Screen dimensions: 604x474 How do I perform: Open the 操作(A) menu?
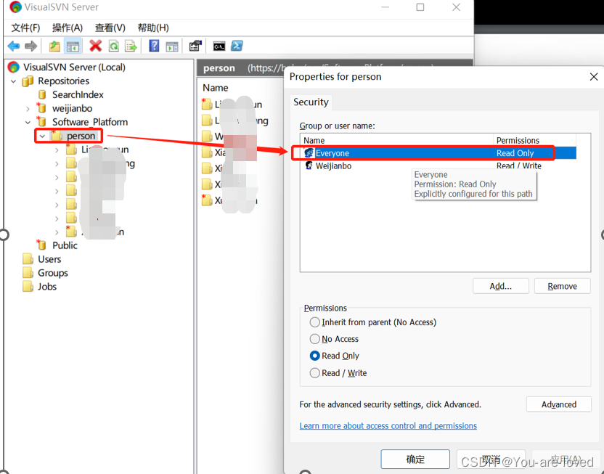click(x=68, y=28)
